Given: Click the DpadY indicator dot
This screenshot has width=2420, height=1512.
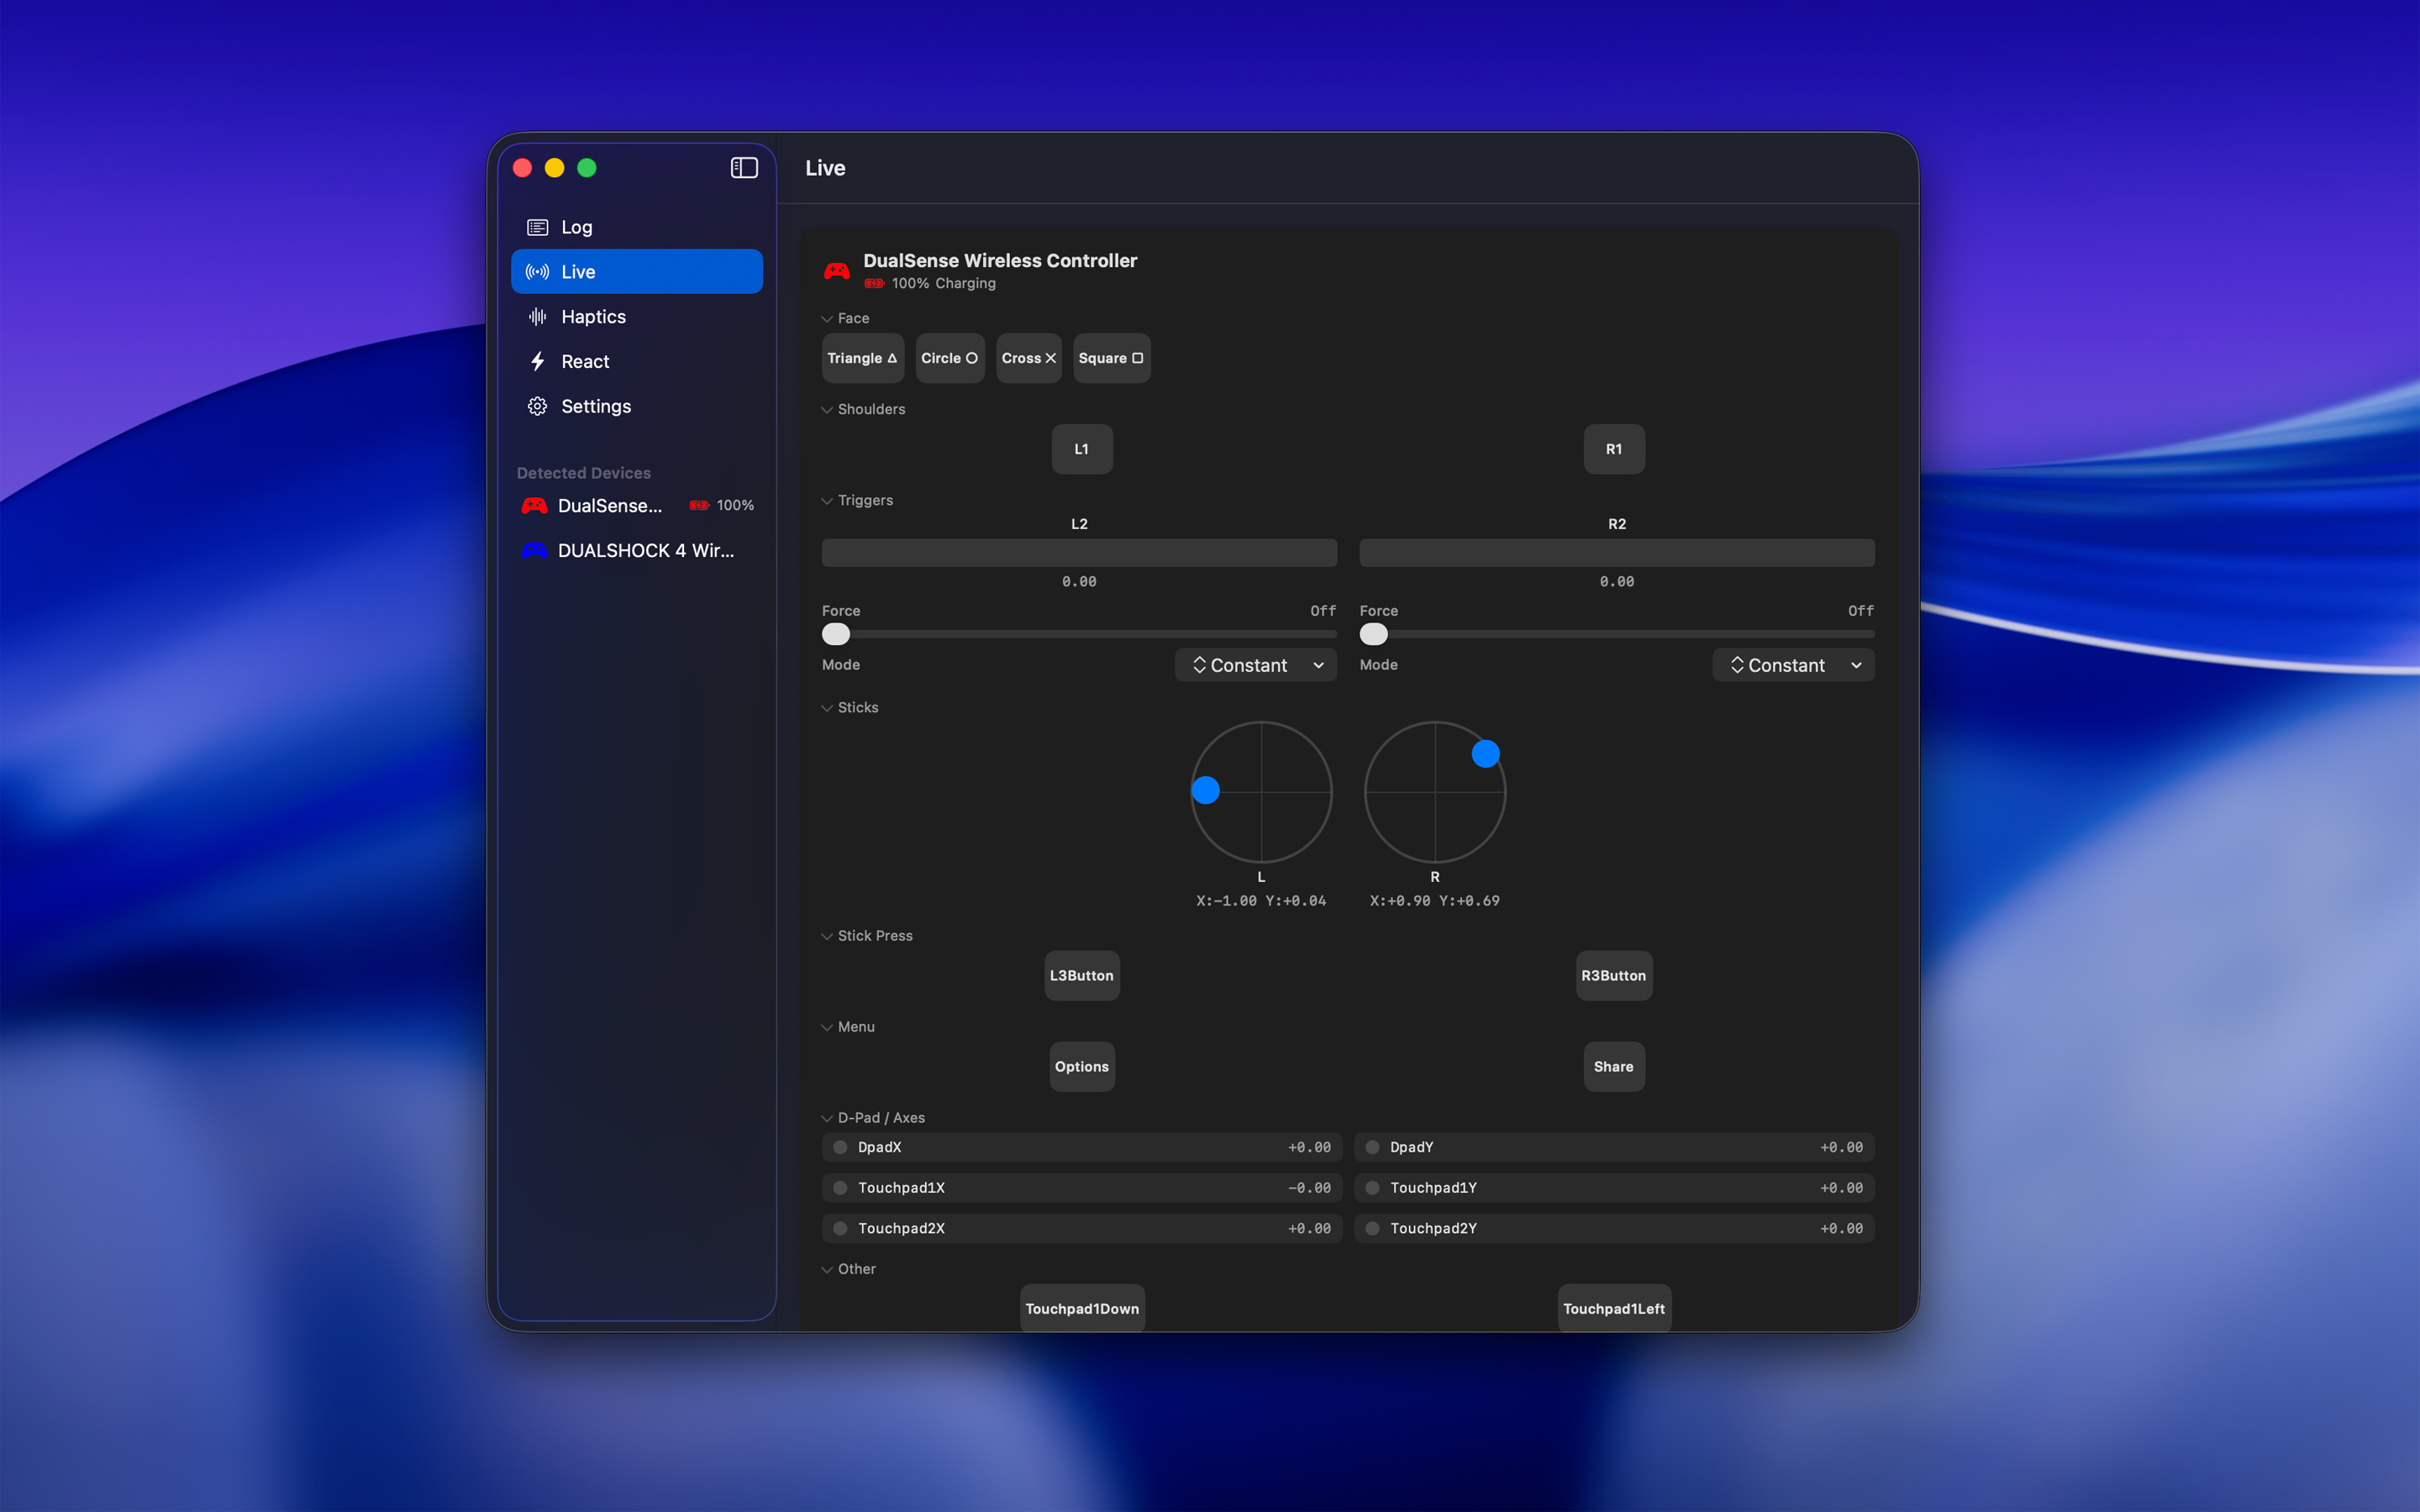Looking at the screenshot, I should [x=1373, y=1148].
